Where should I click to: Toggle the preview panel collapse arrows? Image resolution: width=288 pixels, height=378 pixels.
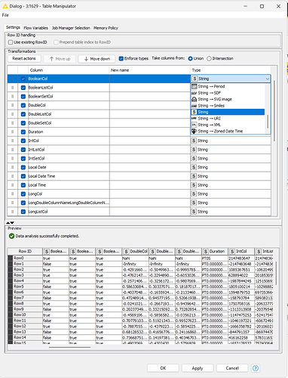(x=10, y=223)
